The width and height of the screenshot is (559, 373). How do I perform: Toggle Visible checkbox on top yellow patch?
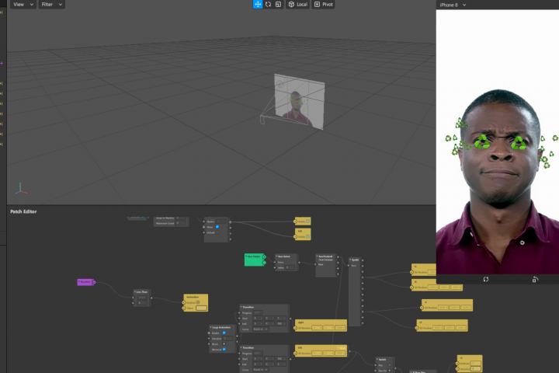[307, 221]
